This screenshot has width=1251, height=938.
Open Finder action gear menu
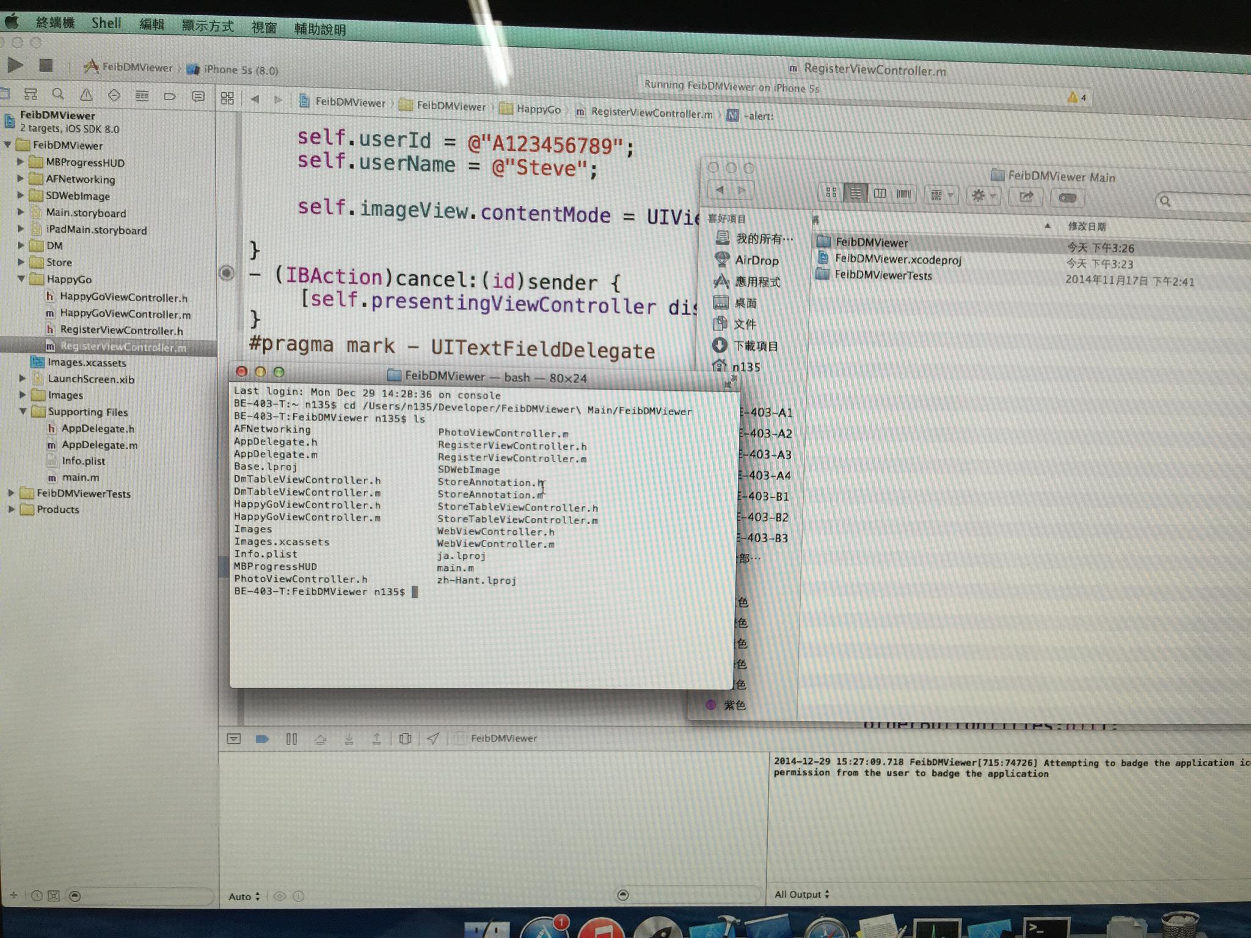pos(983,195)
